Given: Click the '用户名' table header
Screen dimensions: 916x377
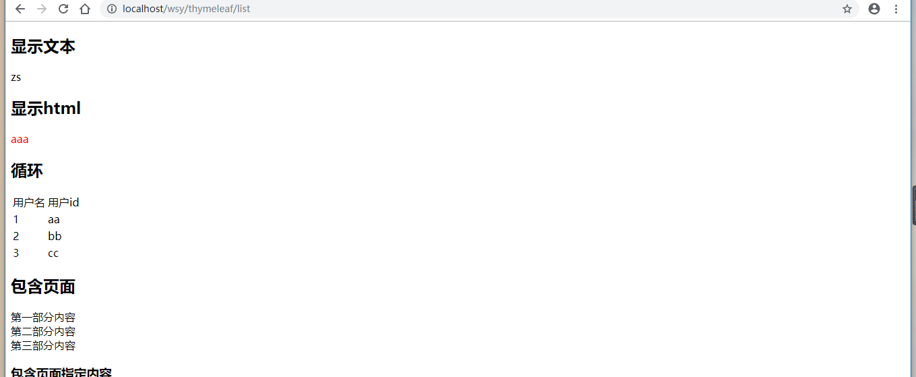Looking at the screenshot, I should click(x=29, y=202).
